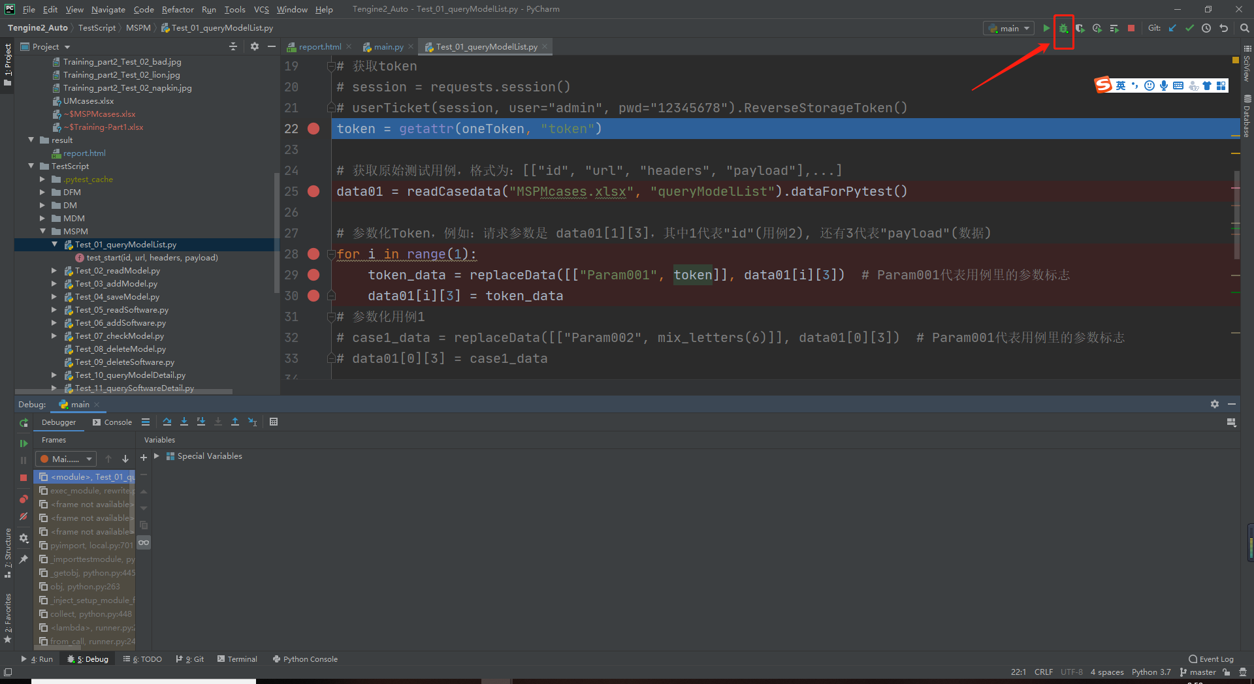Viewport: 1254px width, 684px height.
Task: Open Evaluate Expression calculator icon
Action: [274, 422]
